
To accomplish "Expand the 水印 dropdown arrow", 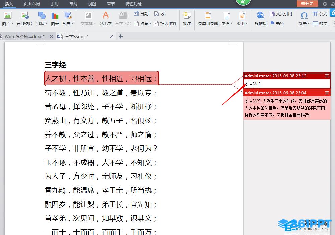I will tap(246, 24).
